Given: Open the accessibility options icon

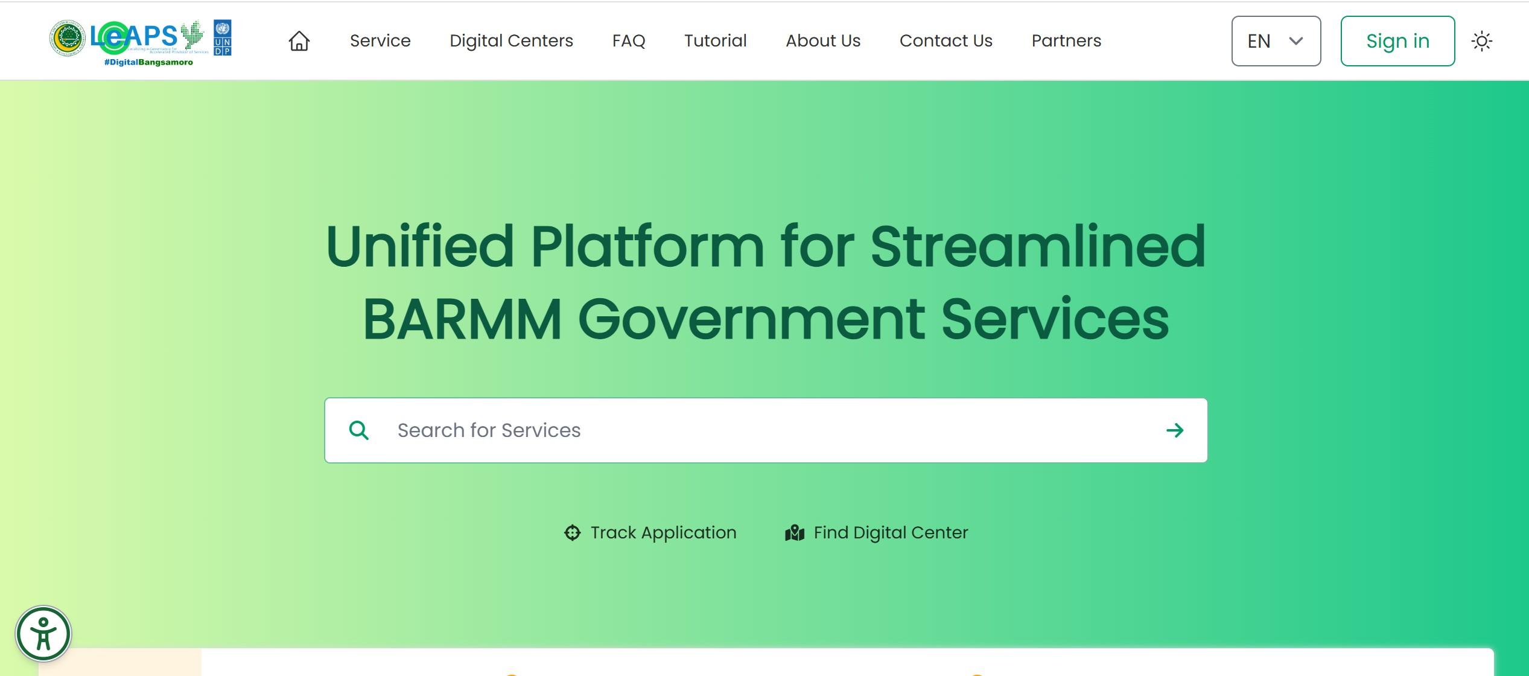Looking at the screenshot, I should 45,633.
